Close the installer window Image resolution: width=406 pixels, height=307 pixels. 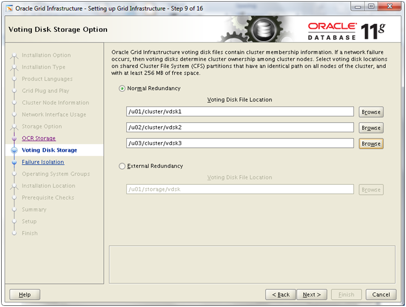coord(390,7)
